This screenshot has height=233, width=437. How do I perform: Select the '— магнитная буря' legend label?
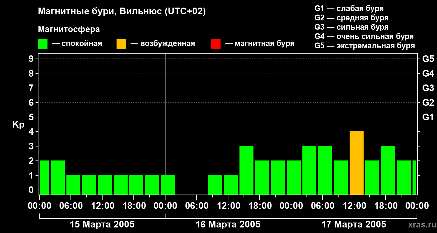(260, 44)
